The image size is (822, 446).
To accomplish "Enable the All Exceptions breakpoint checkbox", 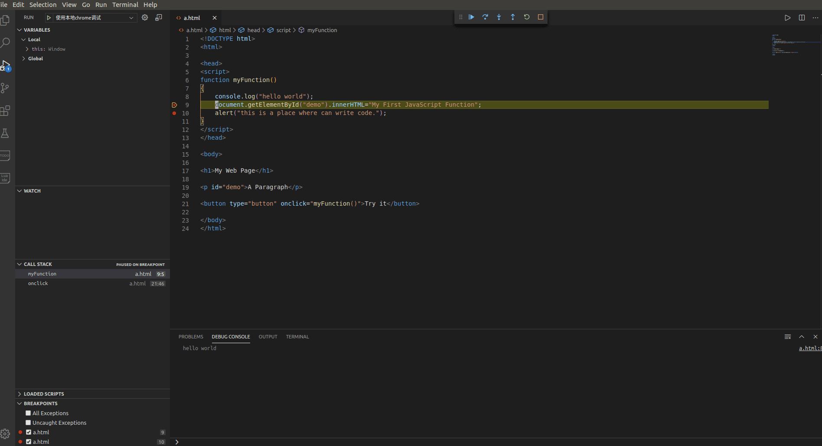I will [28, 413].
